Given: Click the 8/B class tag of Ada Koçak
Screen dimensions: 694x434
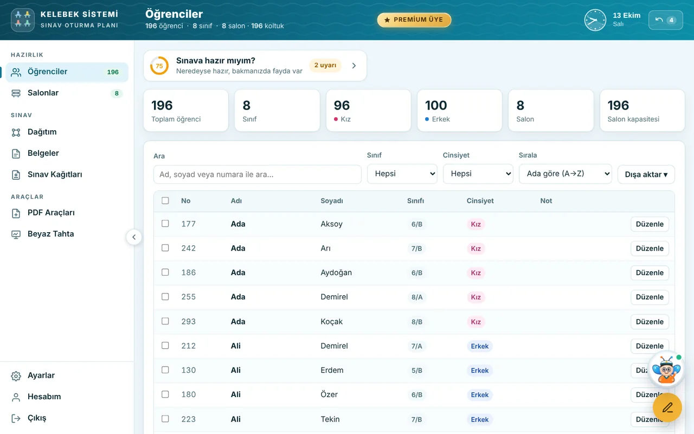Looking at the screenshot, I should 417,322.
